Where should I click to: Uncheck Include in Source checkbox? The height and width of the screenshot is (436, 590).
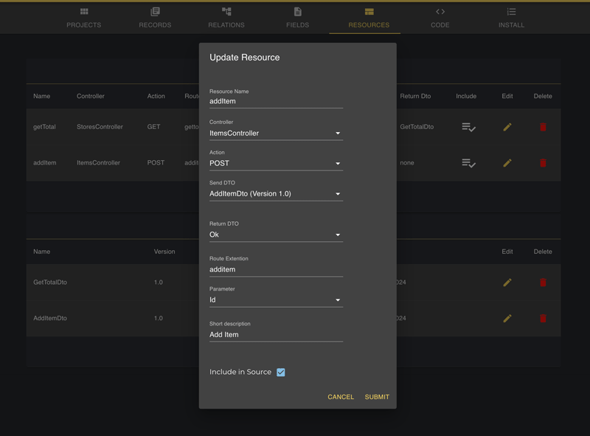(x=281, y=372)
